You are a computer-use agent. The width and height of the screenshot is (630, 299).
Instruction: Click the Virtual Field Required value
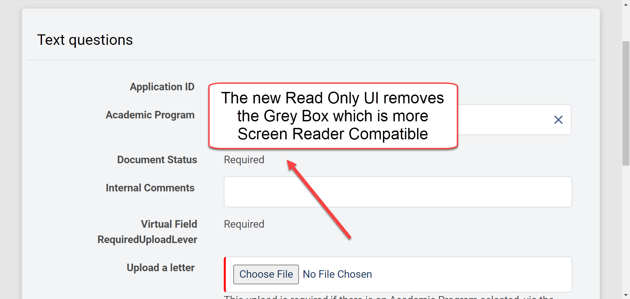244,224
